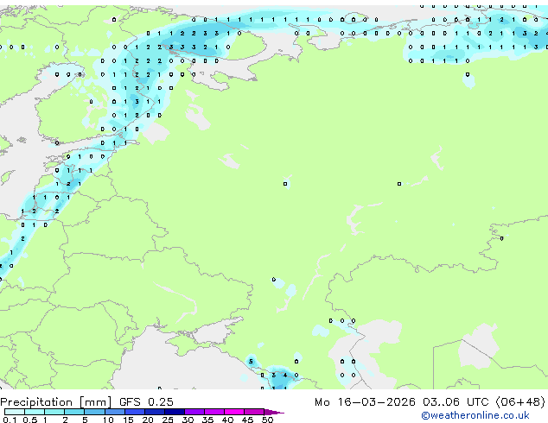The height and width of the screenshot is (423, 548).
Task: Click the 0.1–0.5 mm palest legend swatch
Action: 15,412
